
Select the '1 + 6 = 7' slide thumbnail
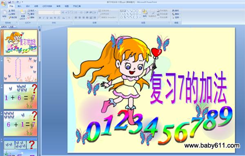tap(20, 97)
